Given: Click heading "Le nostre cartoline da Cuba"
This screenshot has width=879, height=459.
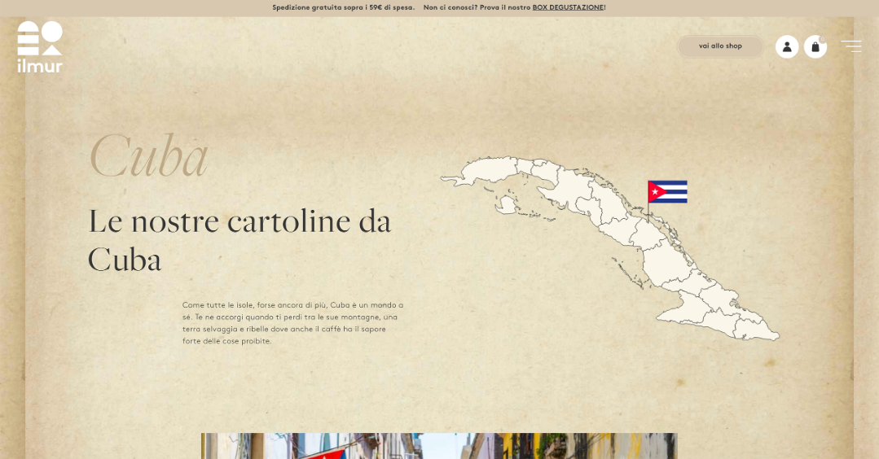Looking at the screenshot, I should click(x=239, y=240).
